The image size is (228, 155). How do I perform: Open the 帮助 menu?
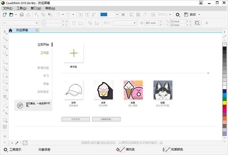(50, 8)
